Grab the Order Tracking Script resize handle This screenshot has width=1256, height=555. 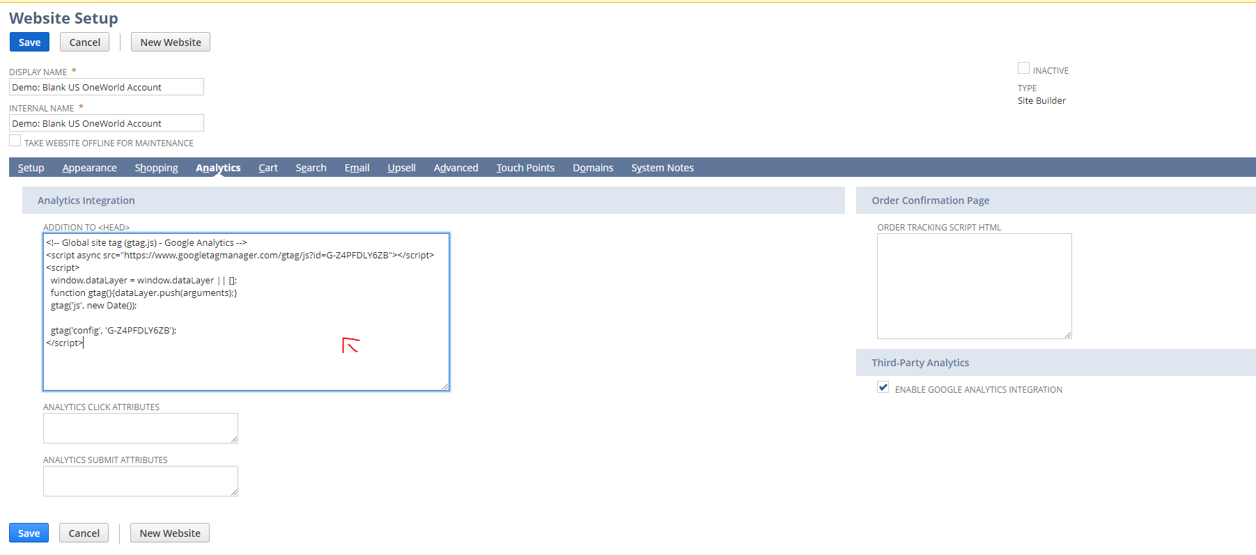(1067, 334)
